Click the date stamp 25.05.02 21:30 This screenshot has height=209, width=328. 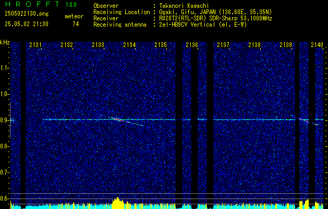[x=27, y=24]
